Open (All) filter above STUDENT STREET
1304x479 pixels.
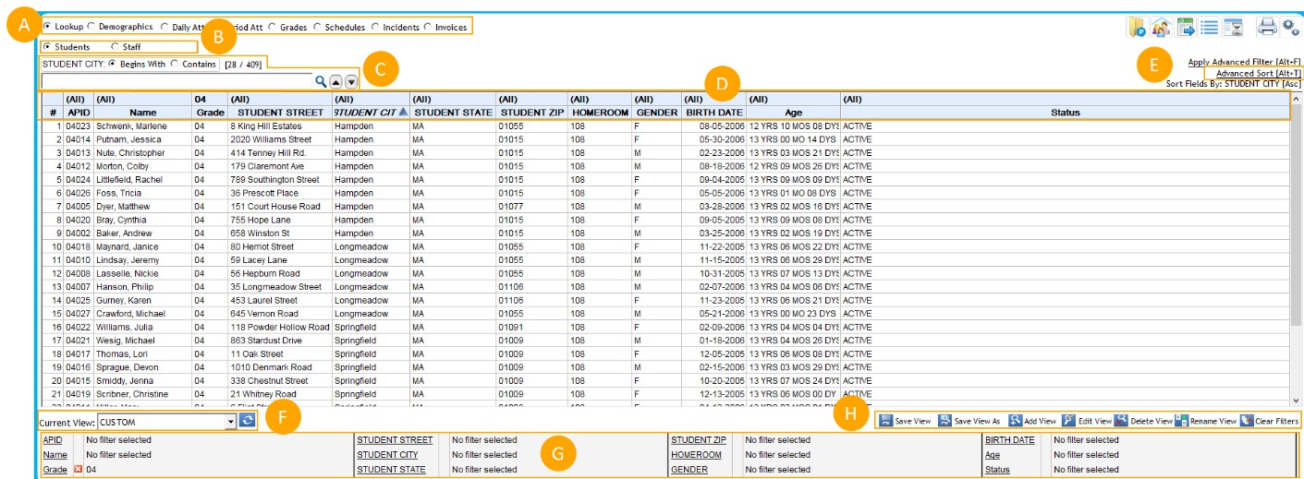[279, 99]
